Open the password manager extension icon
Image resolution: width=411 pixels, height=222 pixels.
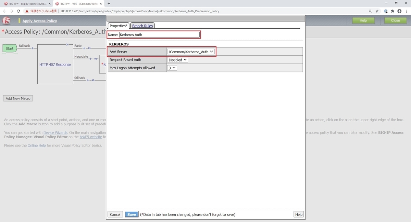click(x=386, y=11)
